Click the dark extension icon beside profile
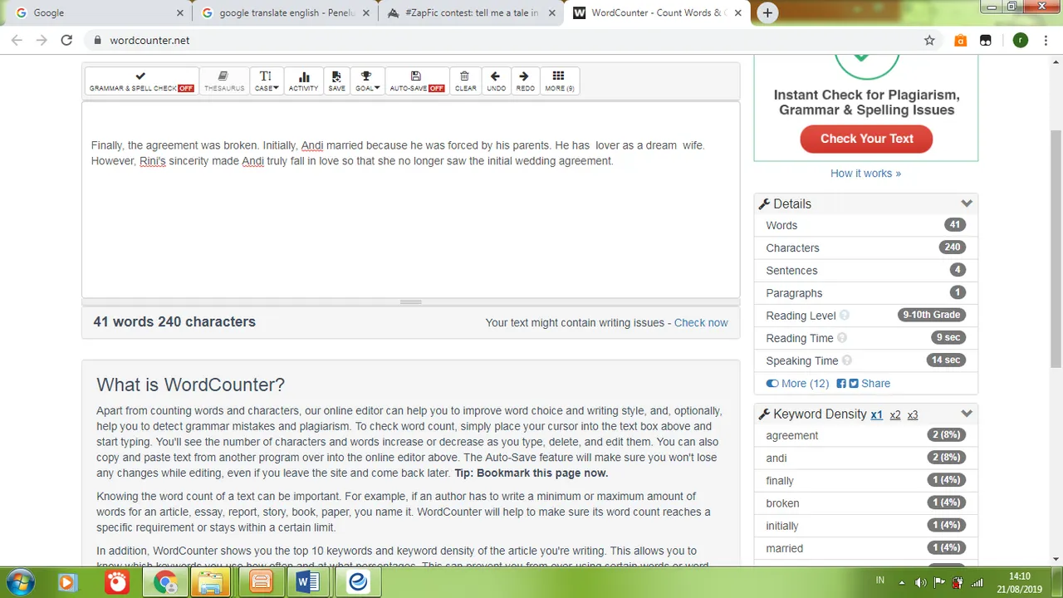This screenshot has height=598, width=1063. 985,40
